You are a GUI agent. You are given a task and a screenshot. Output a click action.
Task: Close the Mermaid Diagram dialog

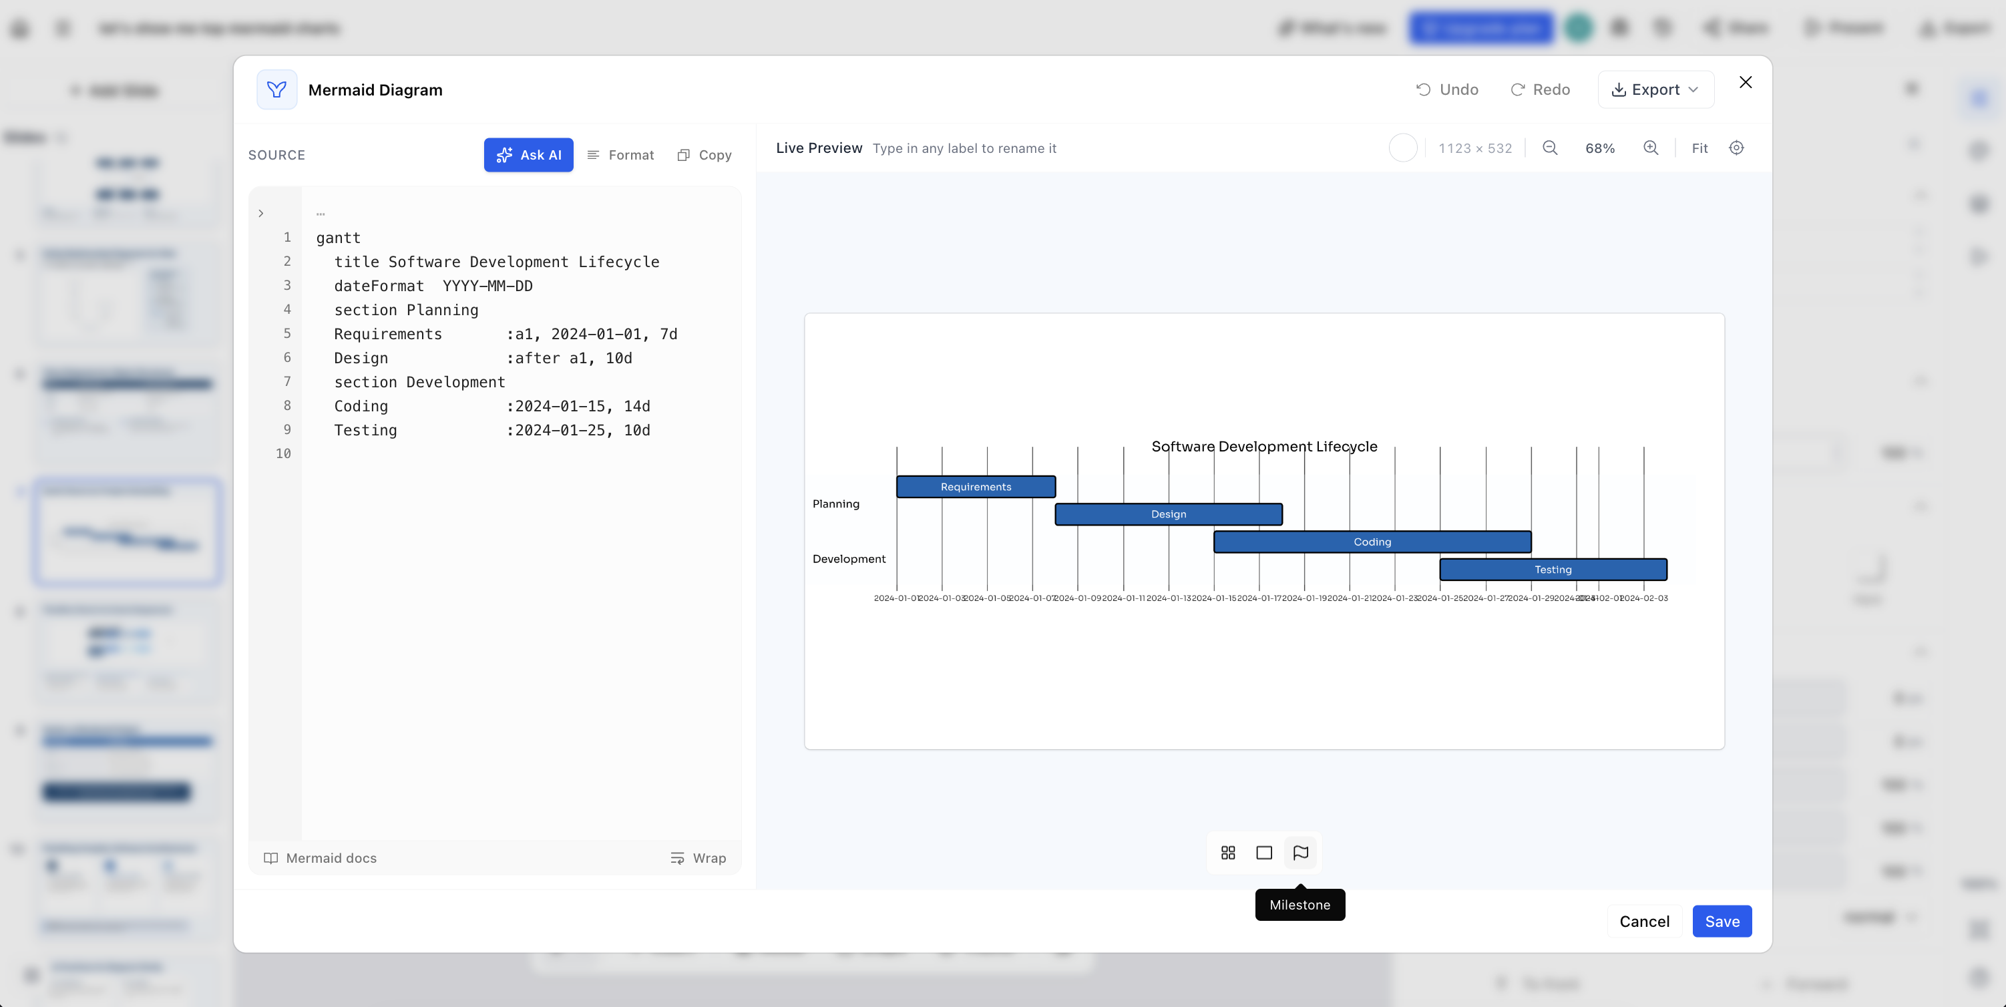click(1746, 83)
